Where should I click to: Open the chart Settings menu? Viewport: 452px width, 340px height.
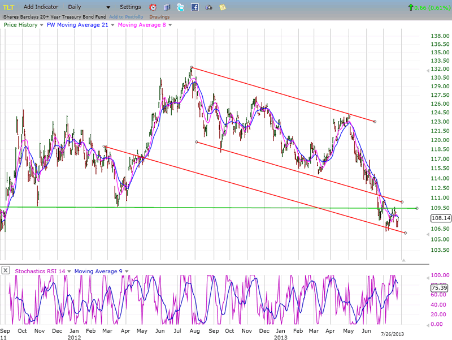point(131,7)
